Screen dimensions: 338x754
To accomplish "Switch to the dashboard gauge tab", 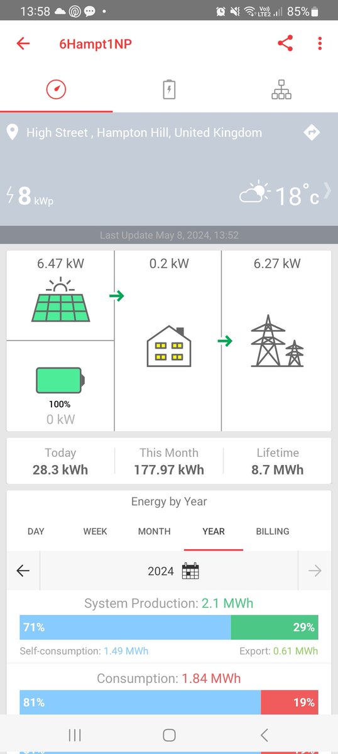I will coord(56,90).
